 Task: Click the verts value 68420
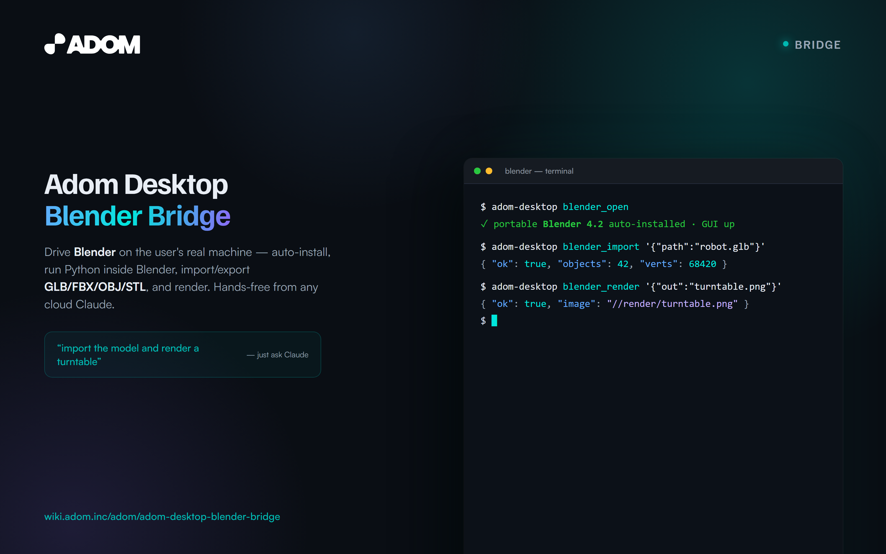(x=702, y=264)
